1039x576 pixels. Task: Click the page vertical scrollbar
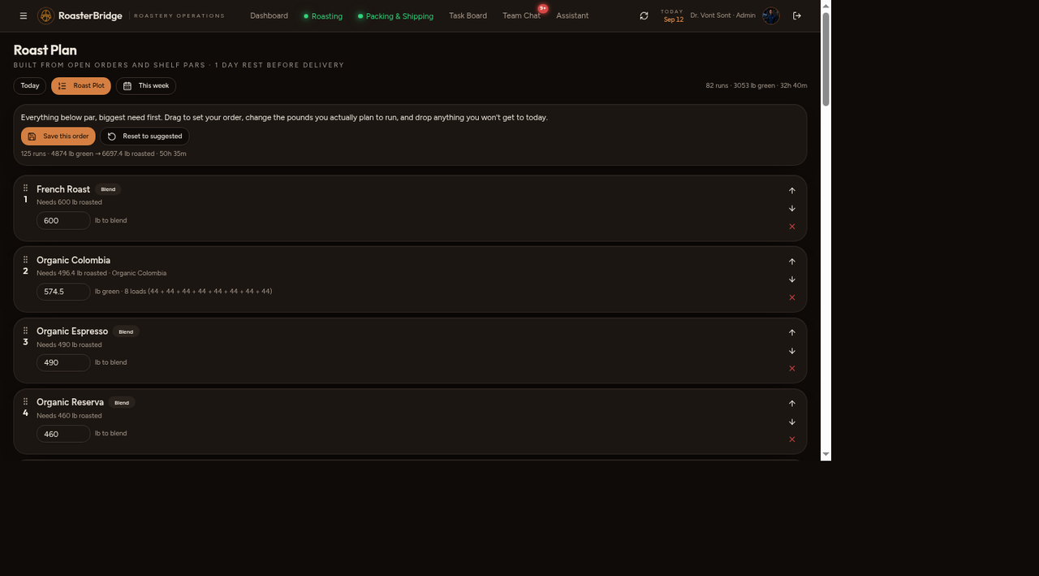tap(826, 58)
